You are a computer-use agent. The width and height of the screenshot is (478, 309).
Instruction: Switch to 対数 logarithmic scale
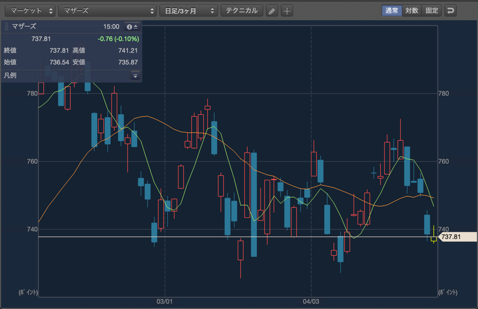[x=411, y=11]
